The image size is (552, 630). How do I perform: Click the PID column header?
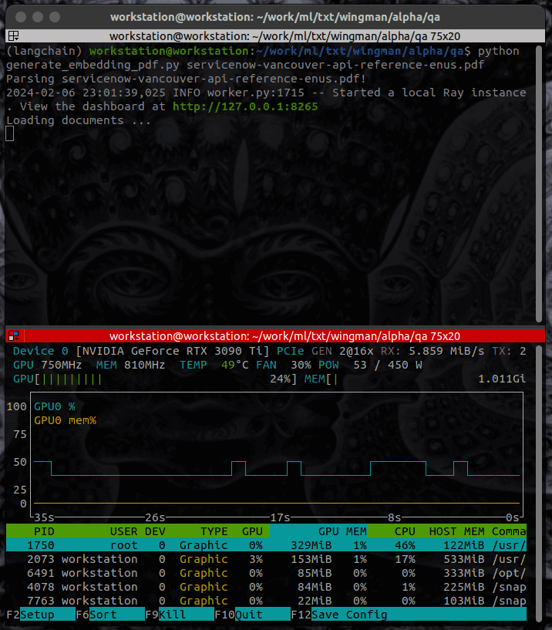tap(44, 531)
